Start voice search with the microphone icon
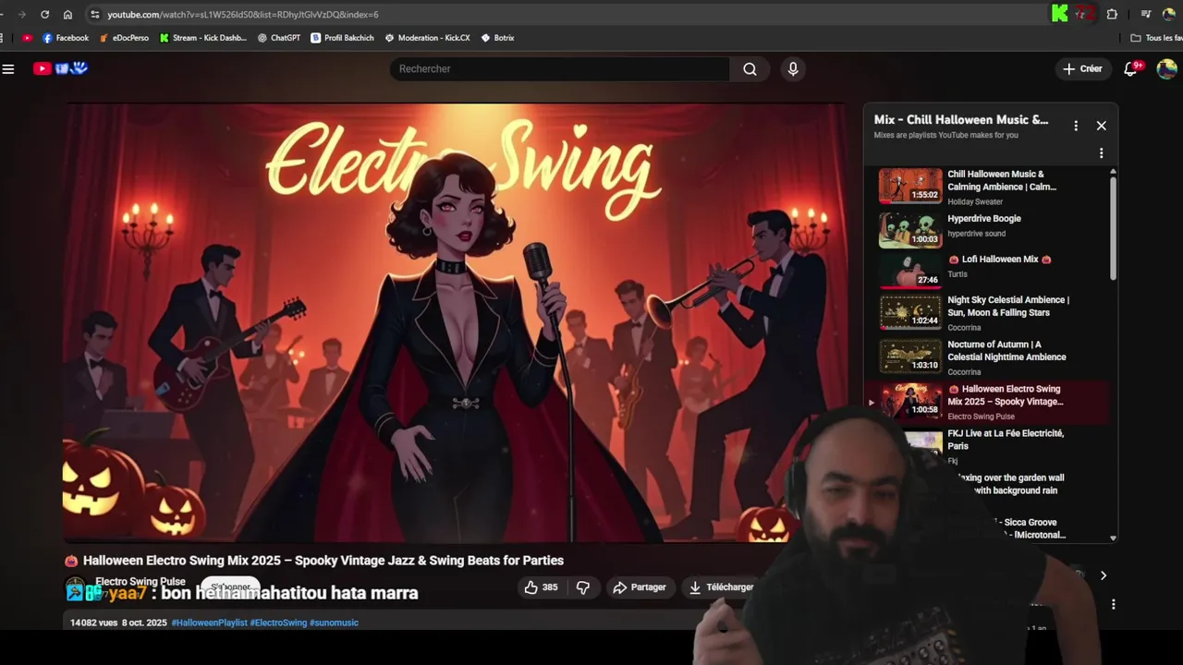This screenshot has width=1183, height=665. coord(793,69)
